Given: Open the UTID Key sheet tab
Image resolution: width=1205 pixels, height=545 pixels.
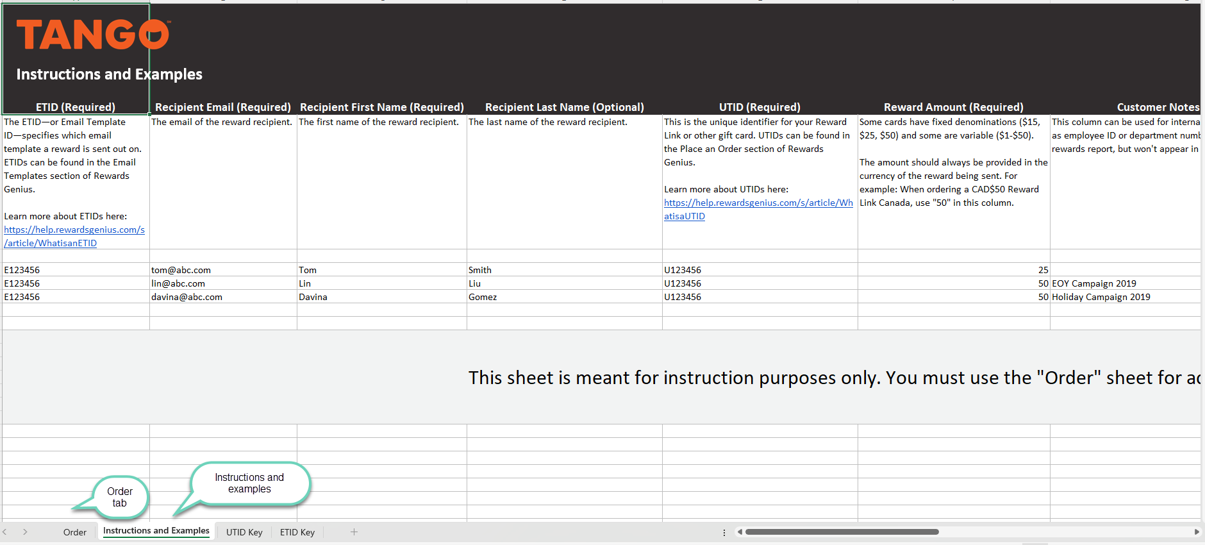Looking at the screenshot, I should pos(244,532).
